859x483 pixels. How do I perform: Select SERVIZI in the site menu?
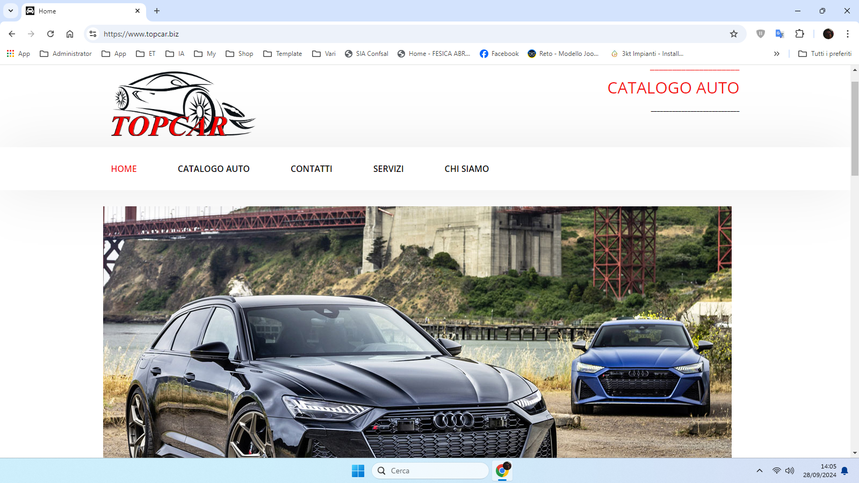click(388, 169)
